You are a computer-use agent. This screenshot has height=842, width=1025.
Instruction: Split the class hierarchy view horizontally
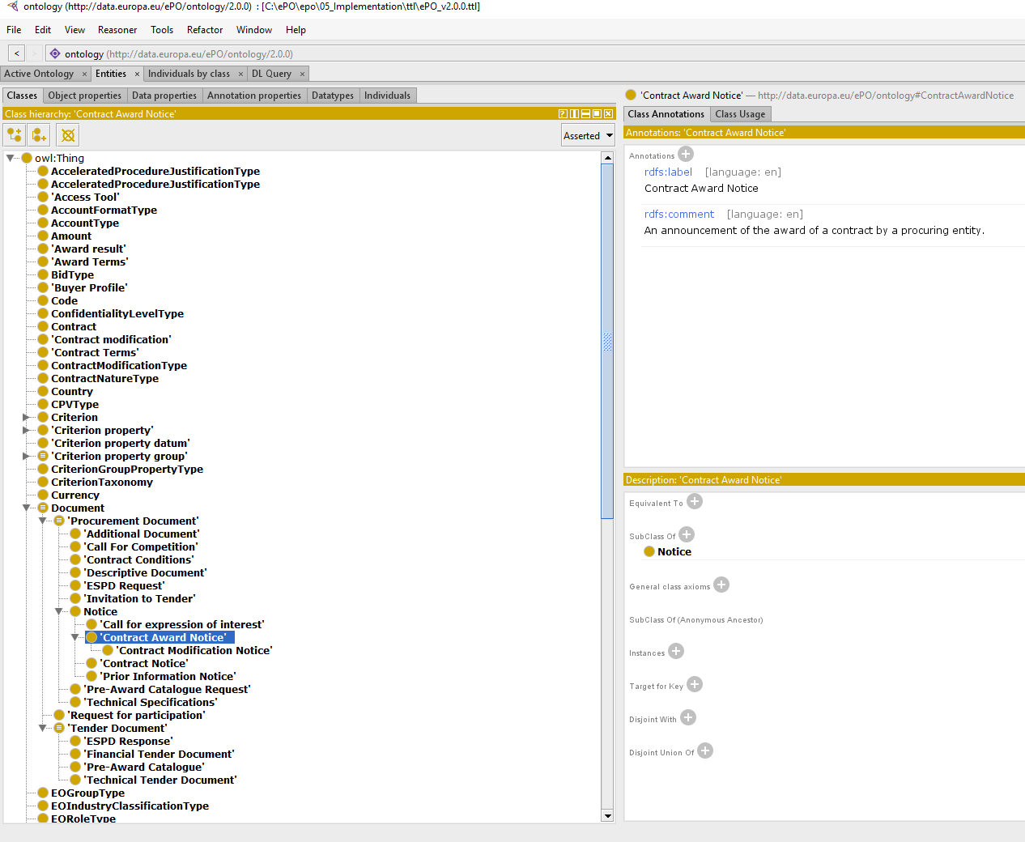click(x=585, y=114)
